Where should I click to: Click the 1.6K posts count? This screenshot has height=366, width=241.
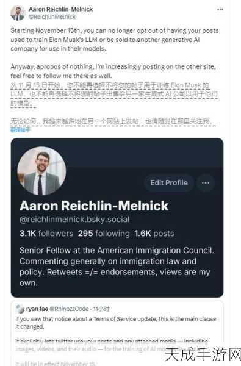(x=154, y=234)
